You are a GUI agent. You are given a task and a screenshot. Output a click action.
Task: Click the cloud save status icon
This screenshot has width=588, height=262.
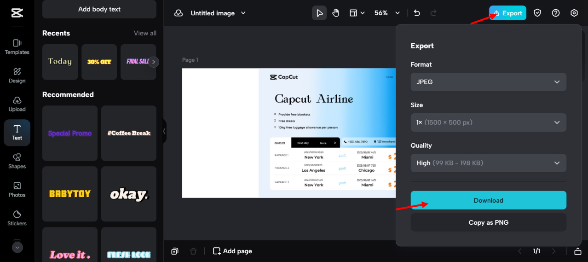[x=179, y=13]
